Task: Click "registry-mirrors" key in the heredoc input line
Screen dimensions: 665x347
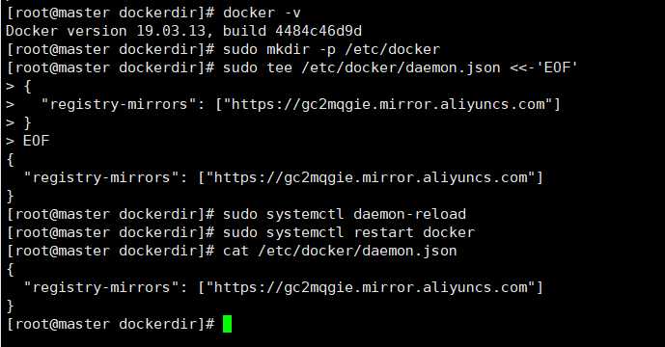Action: tap(119, 104)
